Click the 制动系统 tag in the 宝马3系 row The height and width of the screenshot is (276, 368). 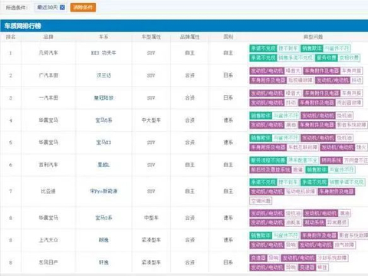(314, 222)
